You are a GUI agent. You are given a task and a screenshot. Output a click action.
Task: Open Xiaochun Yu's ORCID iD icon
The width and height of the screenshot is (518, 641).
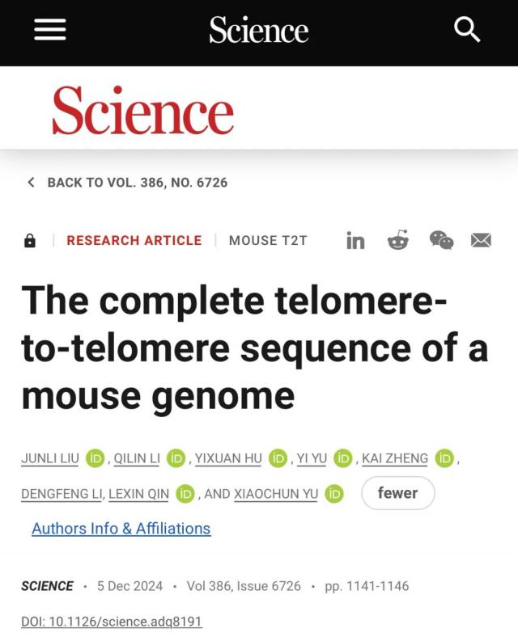coord(333,493)
